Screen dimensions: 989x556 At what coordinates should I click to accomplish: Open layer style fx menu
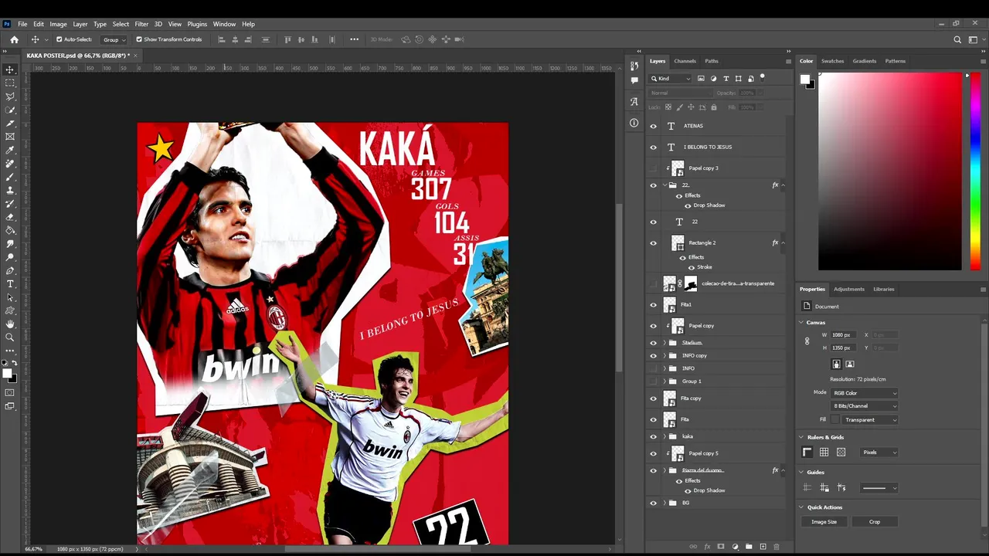tap(707, 547)
